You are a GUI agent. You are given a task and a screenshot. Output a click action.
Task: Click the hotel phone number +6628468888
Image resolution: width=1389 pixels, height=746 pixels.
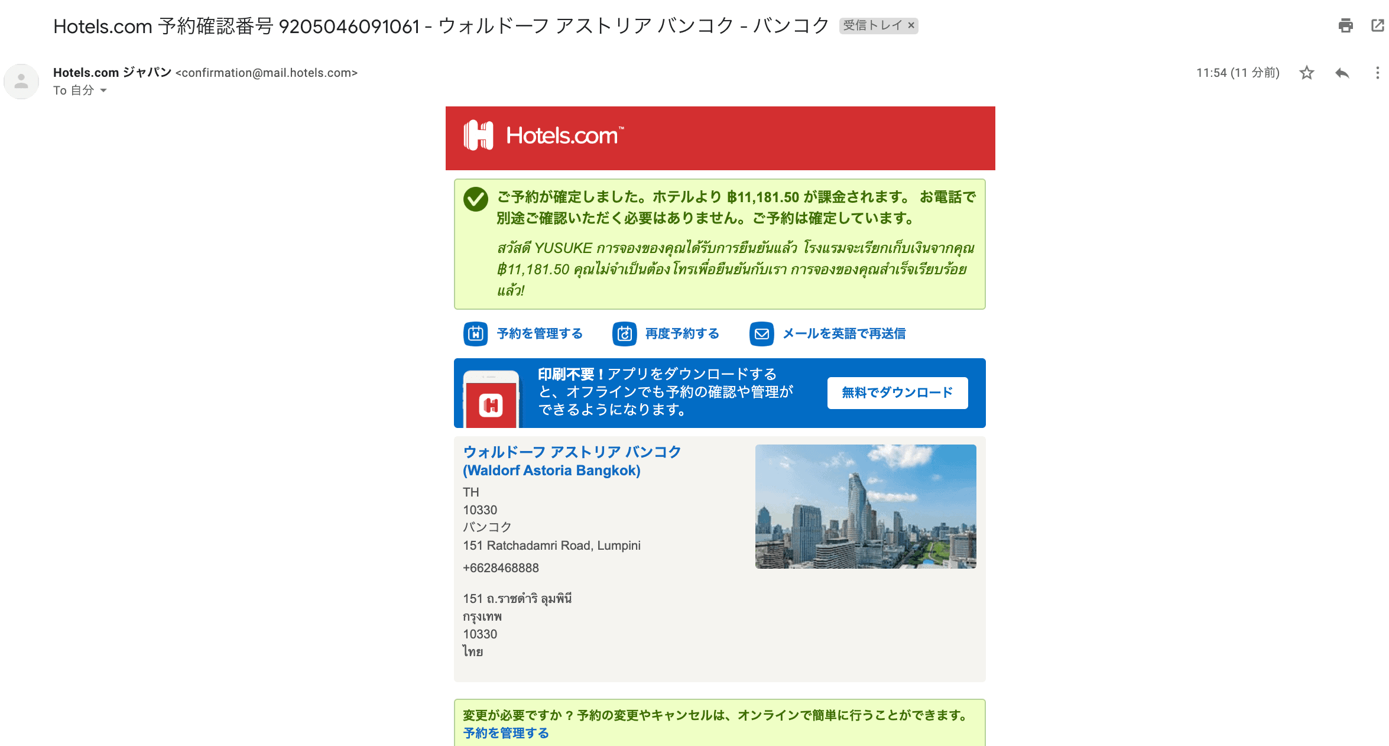click(x=500, y=567)
